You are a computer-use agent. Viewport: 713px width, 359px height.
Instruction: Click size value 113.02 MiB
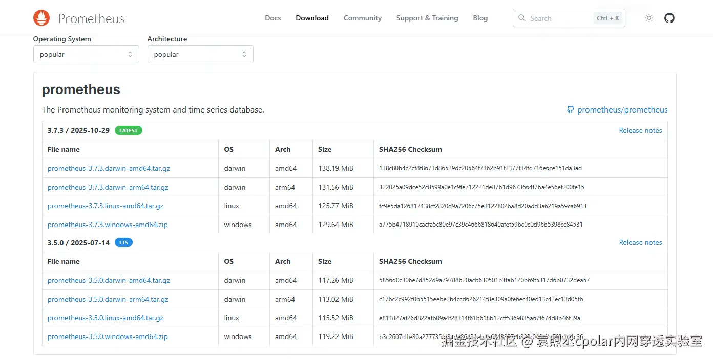pyautogui.click(x=335, y=299)
